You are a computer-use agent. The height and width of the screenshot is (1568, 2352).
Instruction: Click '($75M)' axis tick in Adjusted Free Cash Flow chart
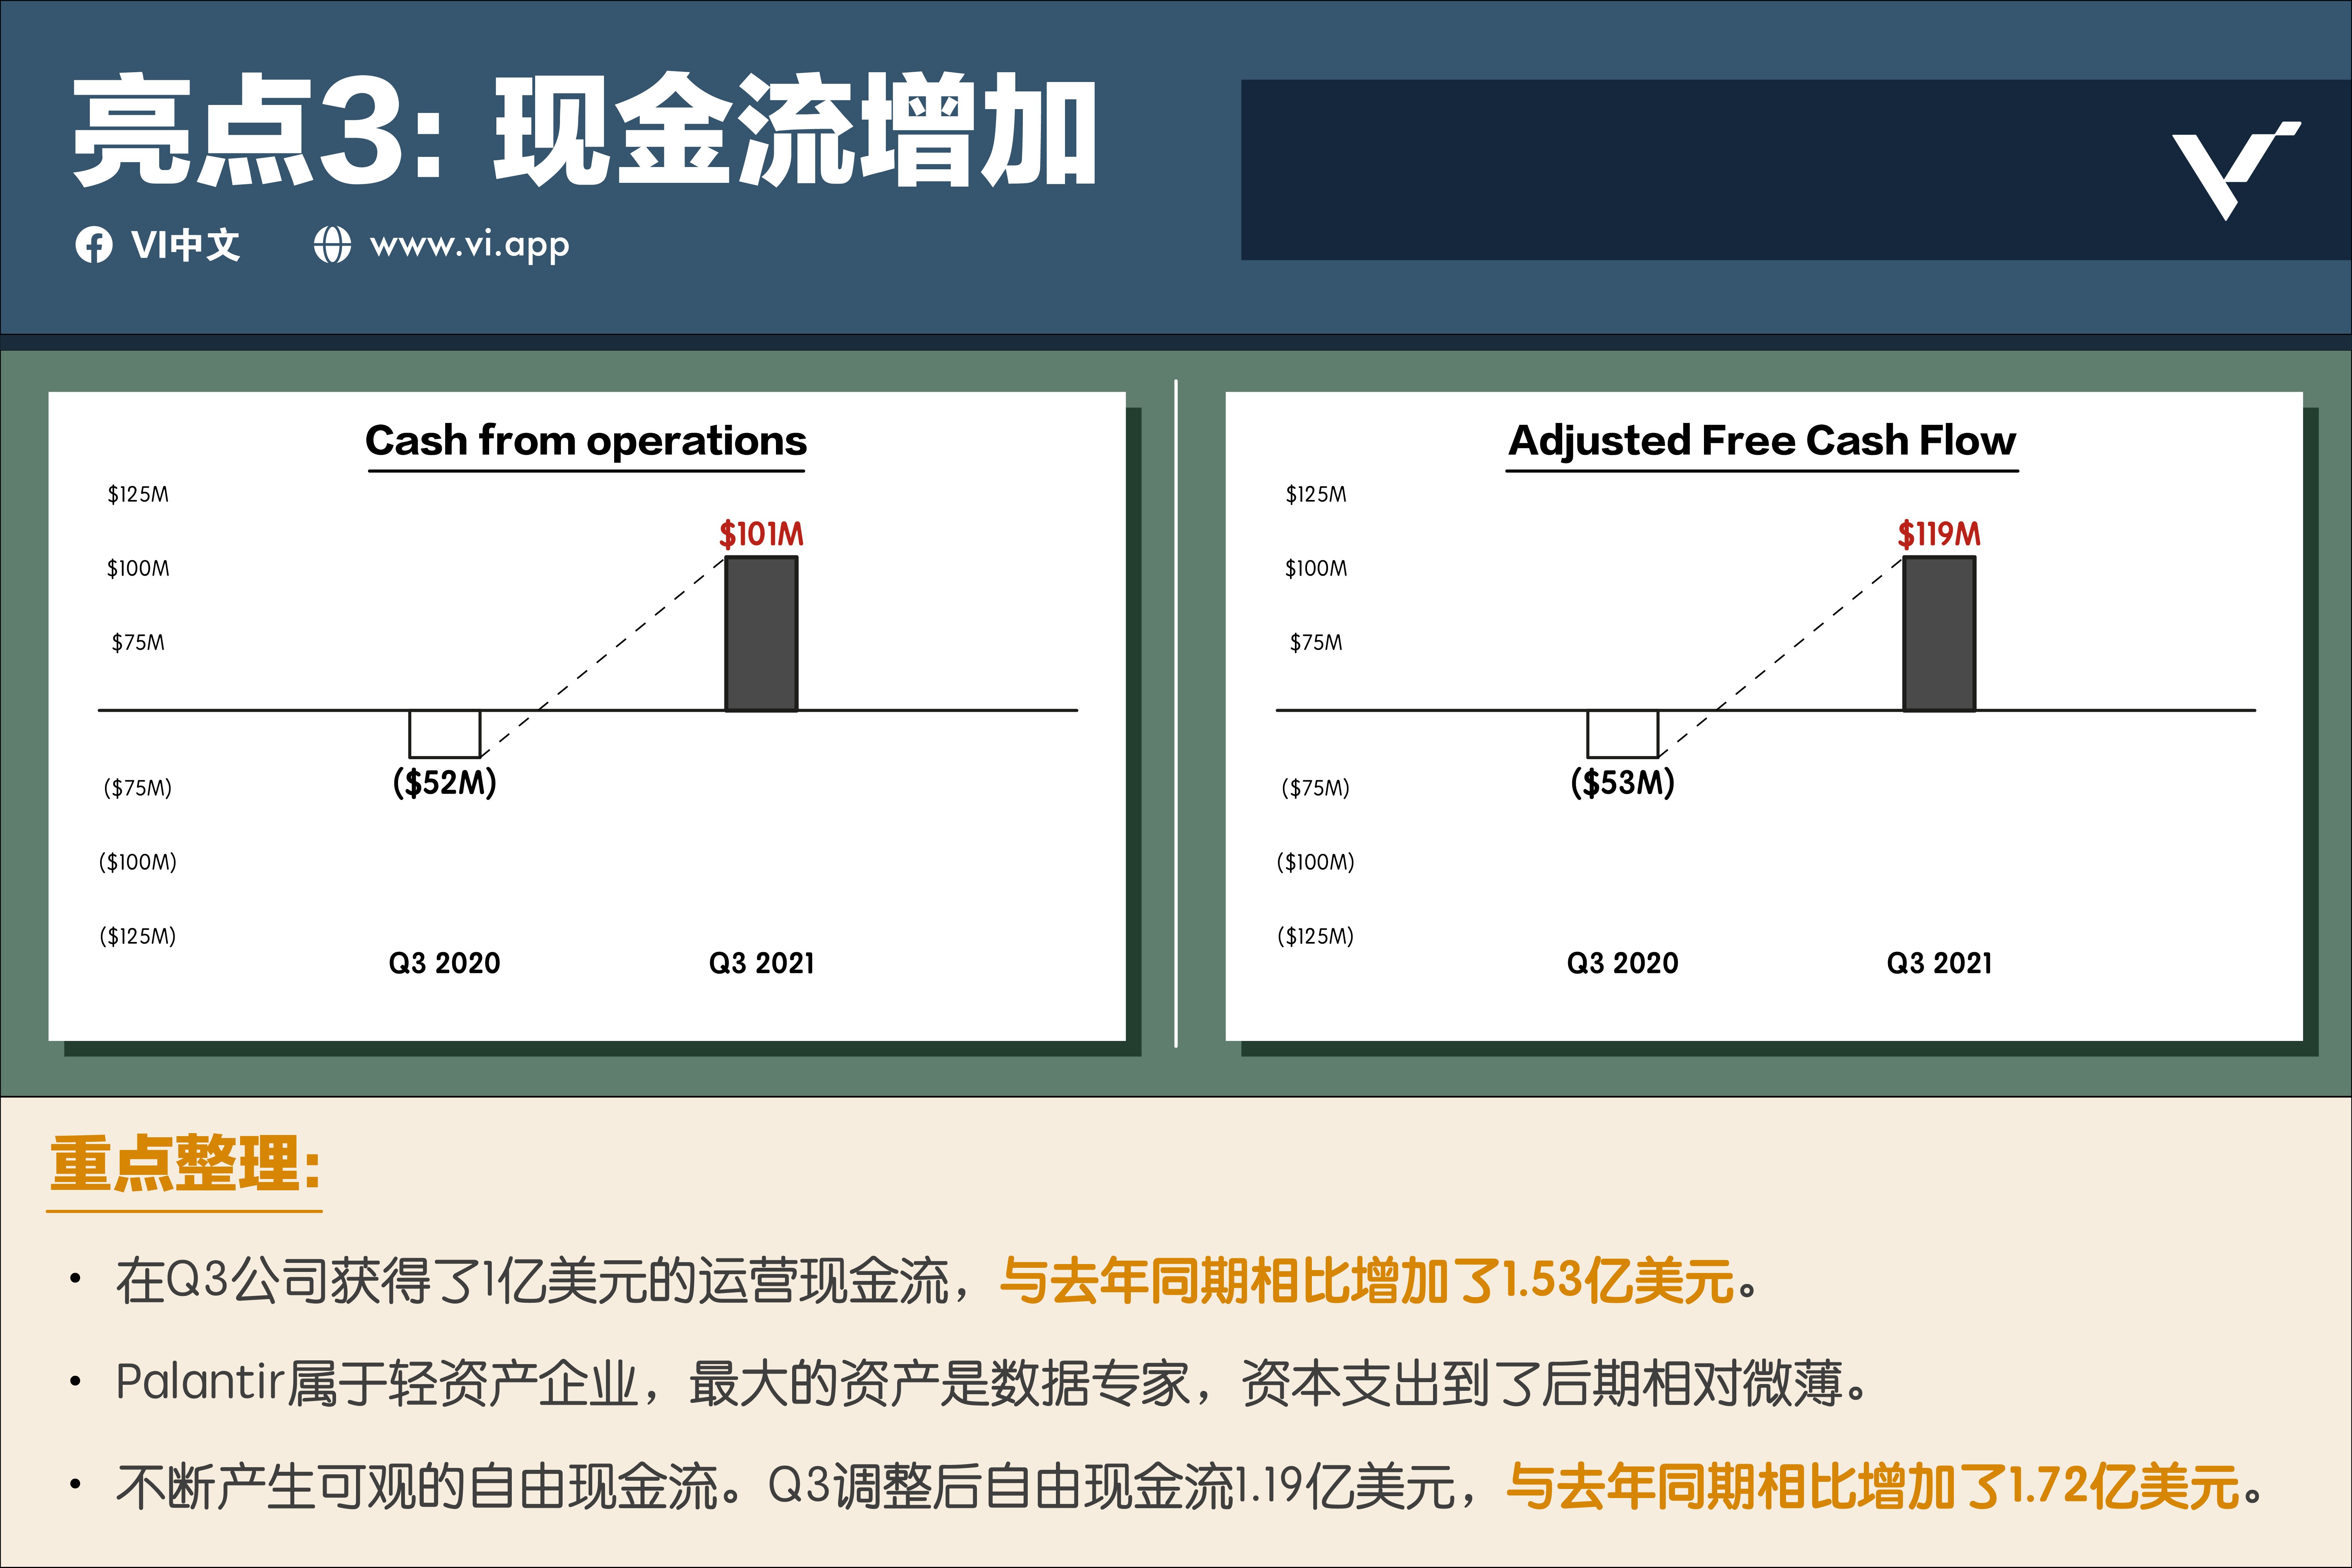point(1316,788)
